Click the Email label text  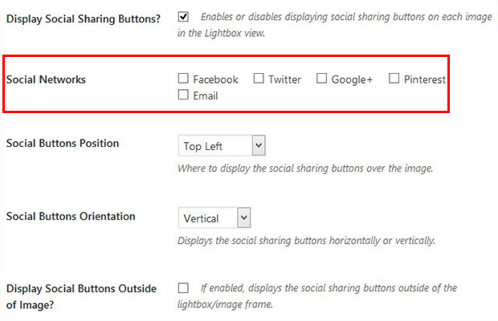click(x=206, y=95)
